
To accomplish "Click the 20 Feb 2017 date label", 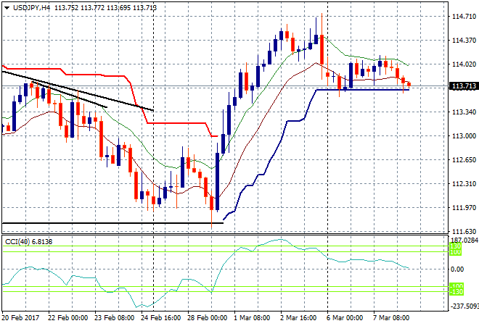I will 21,318.
